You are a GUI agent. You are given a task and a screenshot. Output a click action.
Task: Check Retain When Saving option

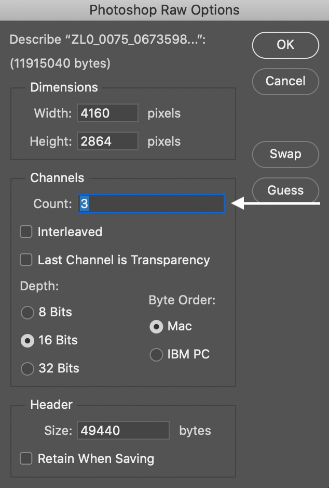pos(26,459)
